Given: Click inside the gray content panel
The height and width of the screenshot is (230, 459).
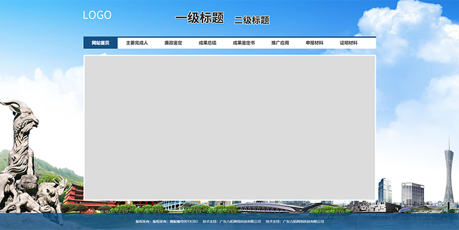Looking at the screenshot, I should tap(229, 127).
